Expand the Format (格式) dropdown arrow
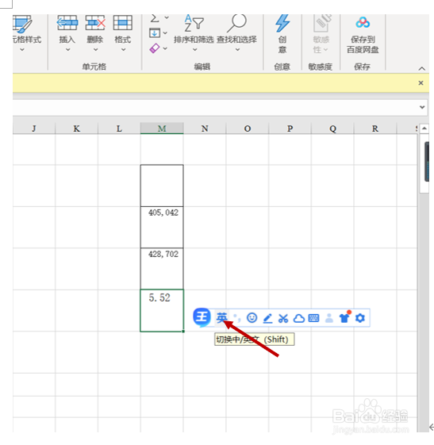The image size is (434, 445). coord(123,50)
